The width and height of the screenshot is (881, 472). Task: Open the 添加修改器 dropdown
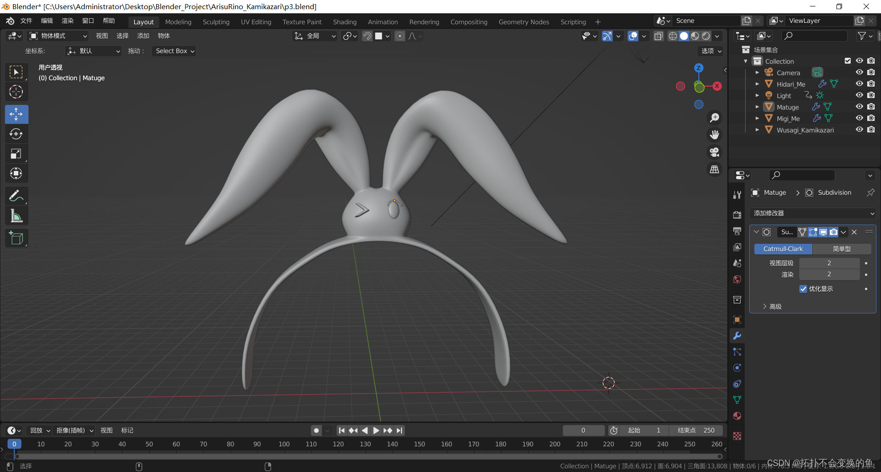coord(813,213)
